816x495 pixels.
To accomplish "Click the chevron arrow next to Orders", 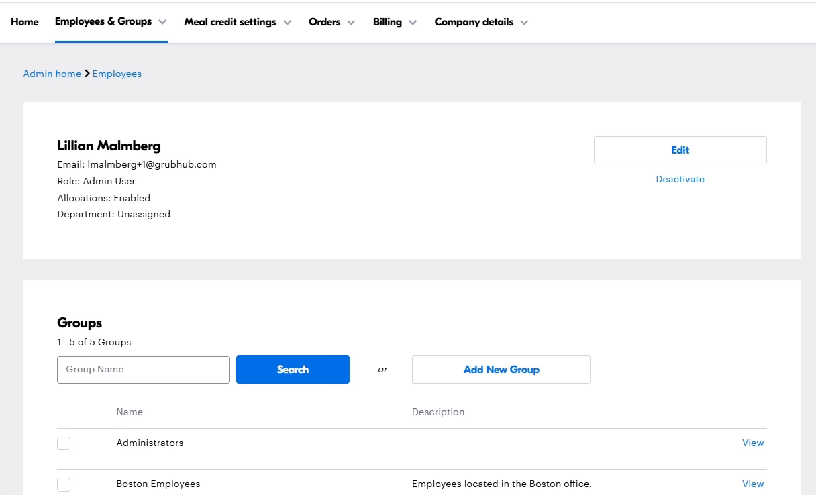I will 351,23.
